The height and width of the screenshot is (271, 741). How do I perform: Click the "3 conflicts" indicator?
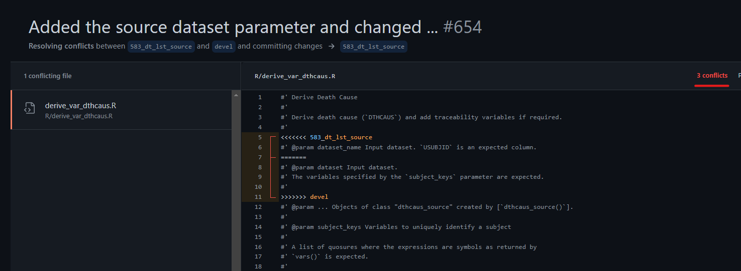click(712, 76)
